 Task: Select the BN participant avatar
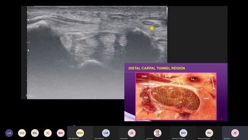(61, 133)
